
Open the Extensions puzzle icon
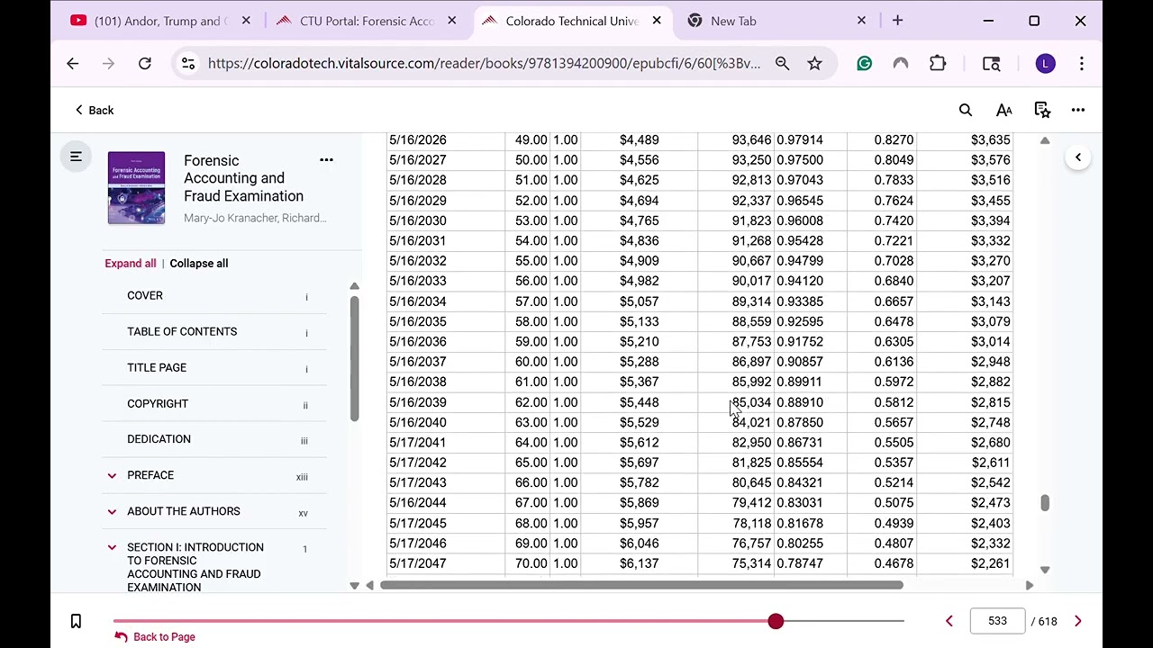tap(938, 63)
